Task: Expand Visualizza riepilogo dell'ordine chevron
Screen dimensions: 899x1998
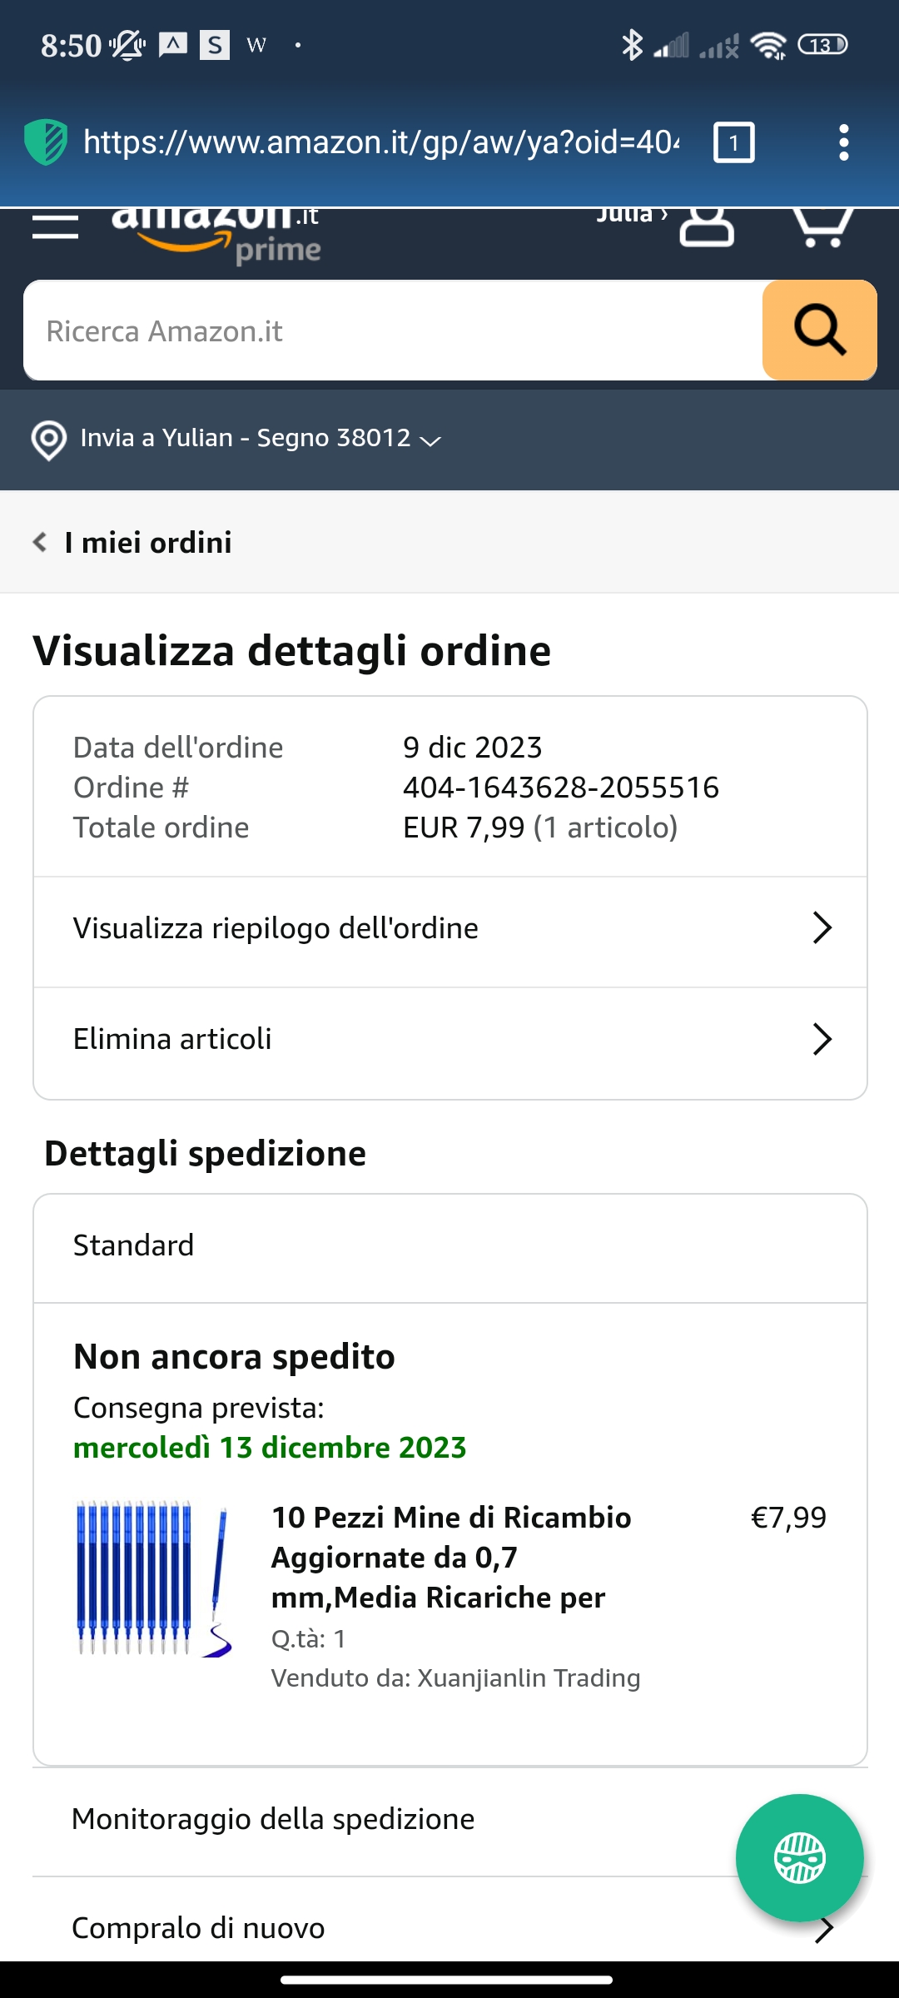Action: [822, 927]
